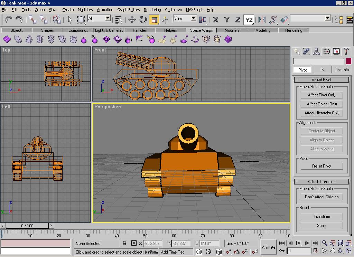354x257 pixels.
Task: Open the Display command panel tab
Action: click(336, 52)
